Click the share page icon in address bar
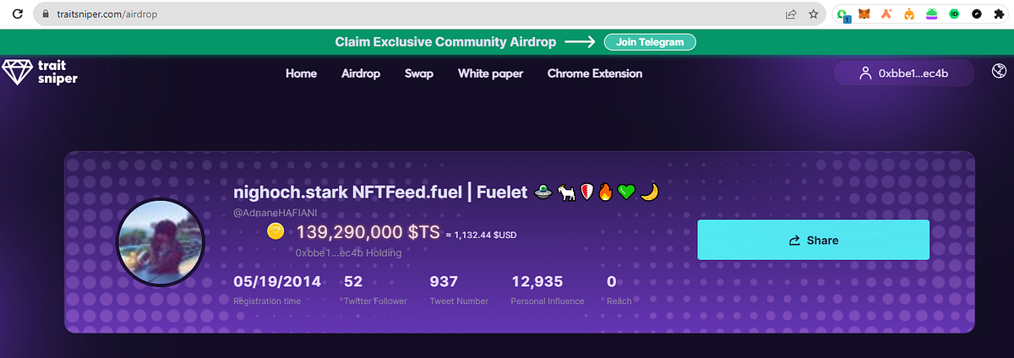 click(x=792, y=14)
